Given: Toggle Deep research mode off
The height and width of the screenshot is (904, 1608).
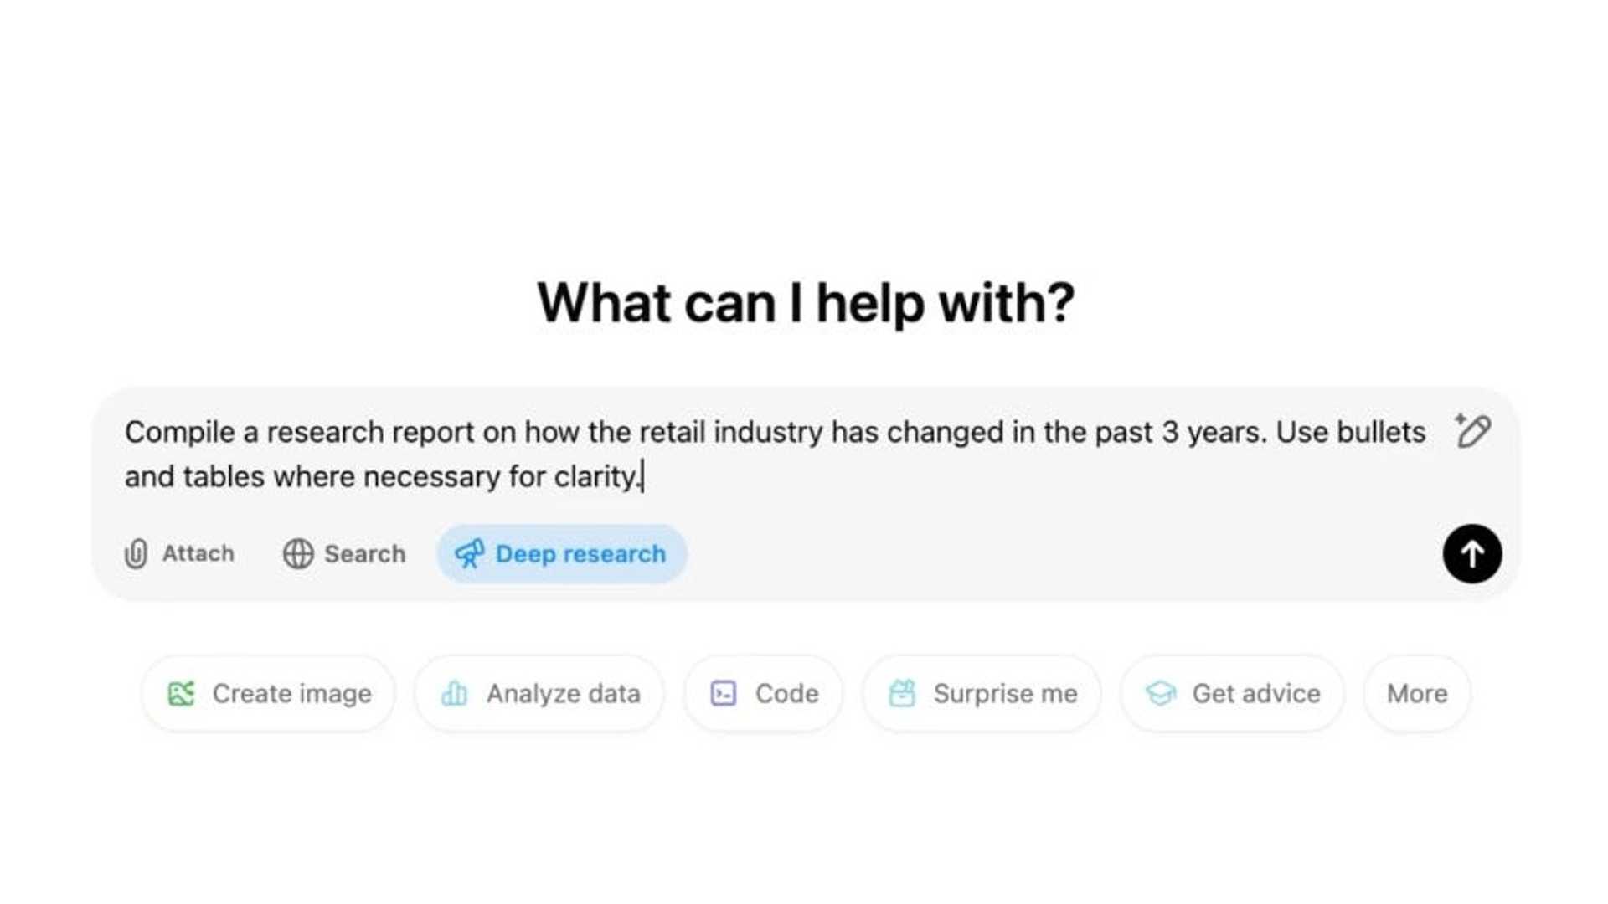Looking at the screenshot, I should coord(561,553).
